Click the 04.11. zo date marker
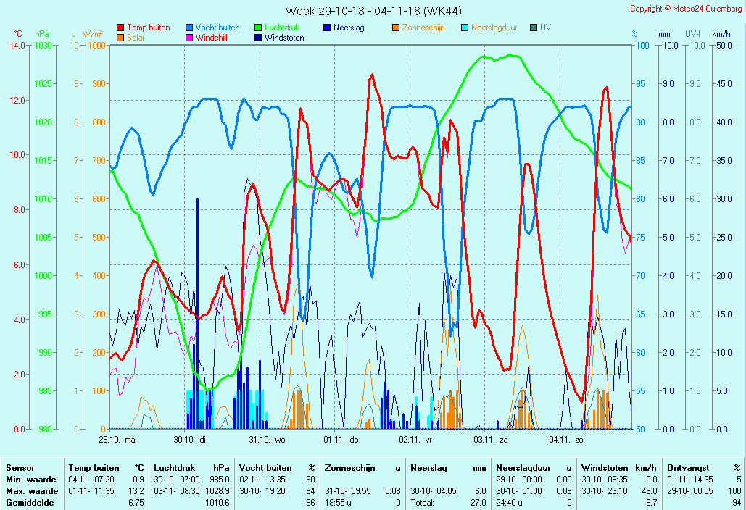Screen dimensions: 746x510 [x=565, y=439]
